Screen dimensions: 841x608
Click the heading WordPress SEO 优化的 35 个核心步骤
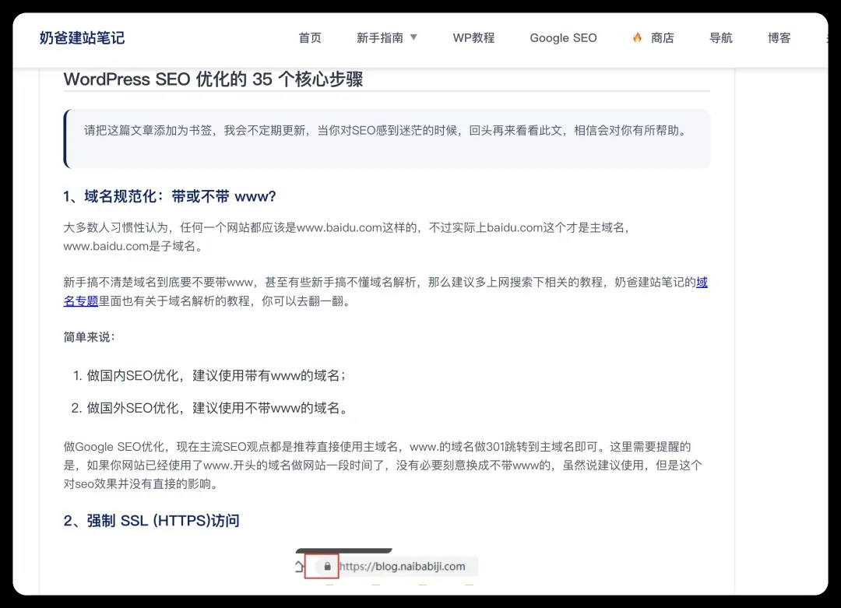(213, 79)
